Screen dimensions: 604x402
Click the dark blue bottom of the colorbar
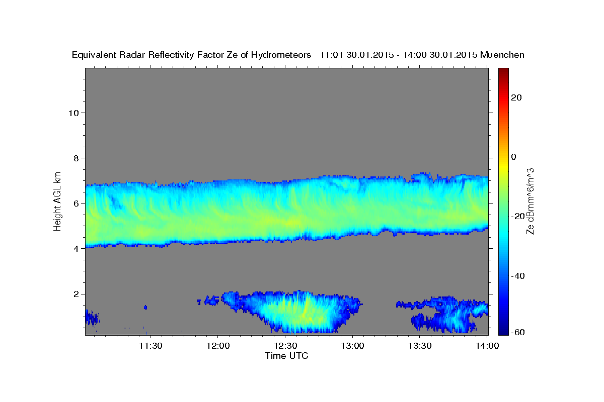pos(503,329)
